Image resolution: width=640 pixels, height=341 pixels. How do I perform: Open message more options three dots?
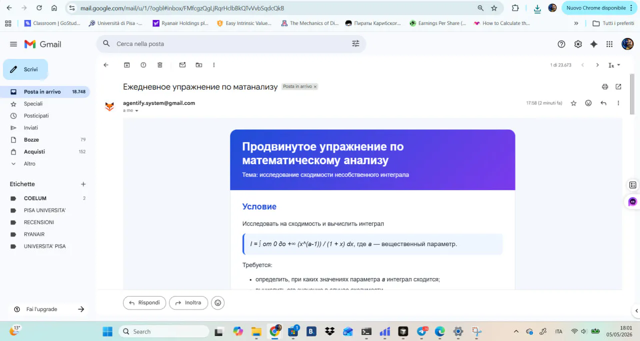[618, 103]
